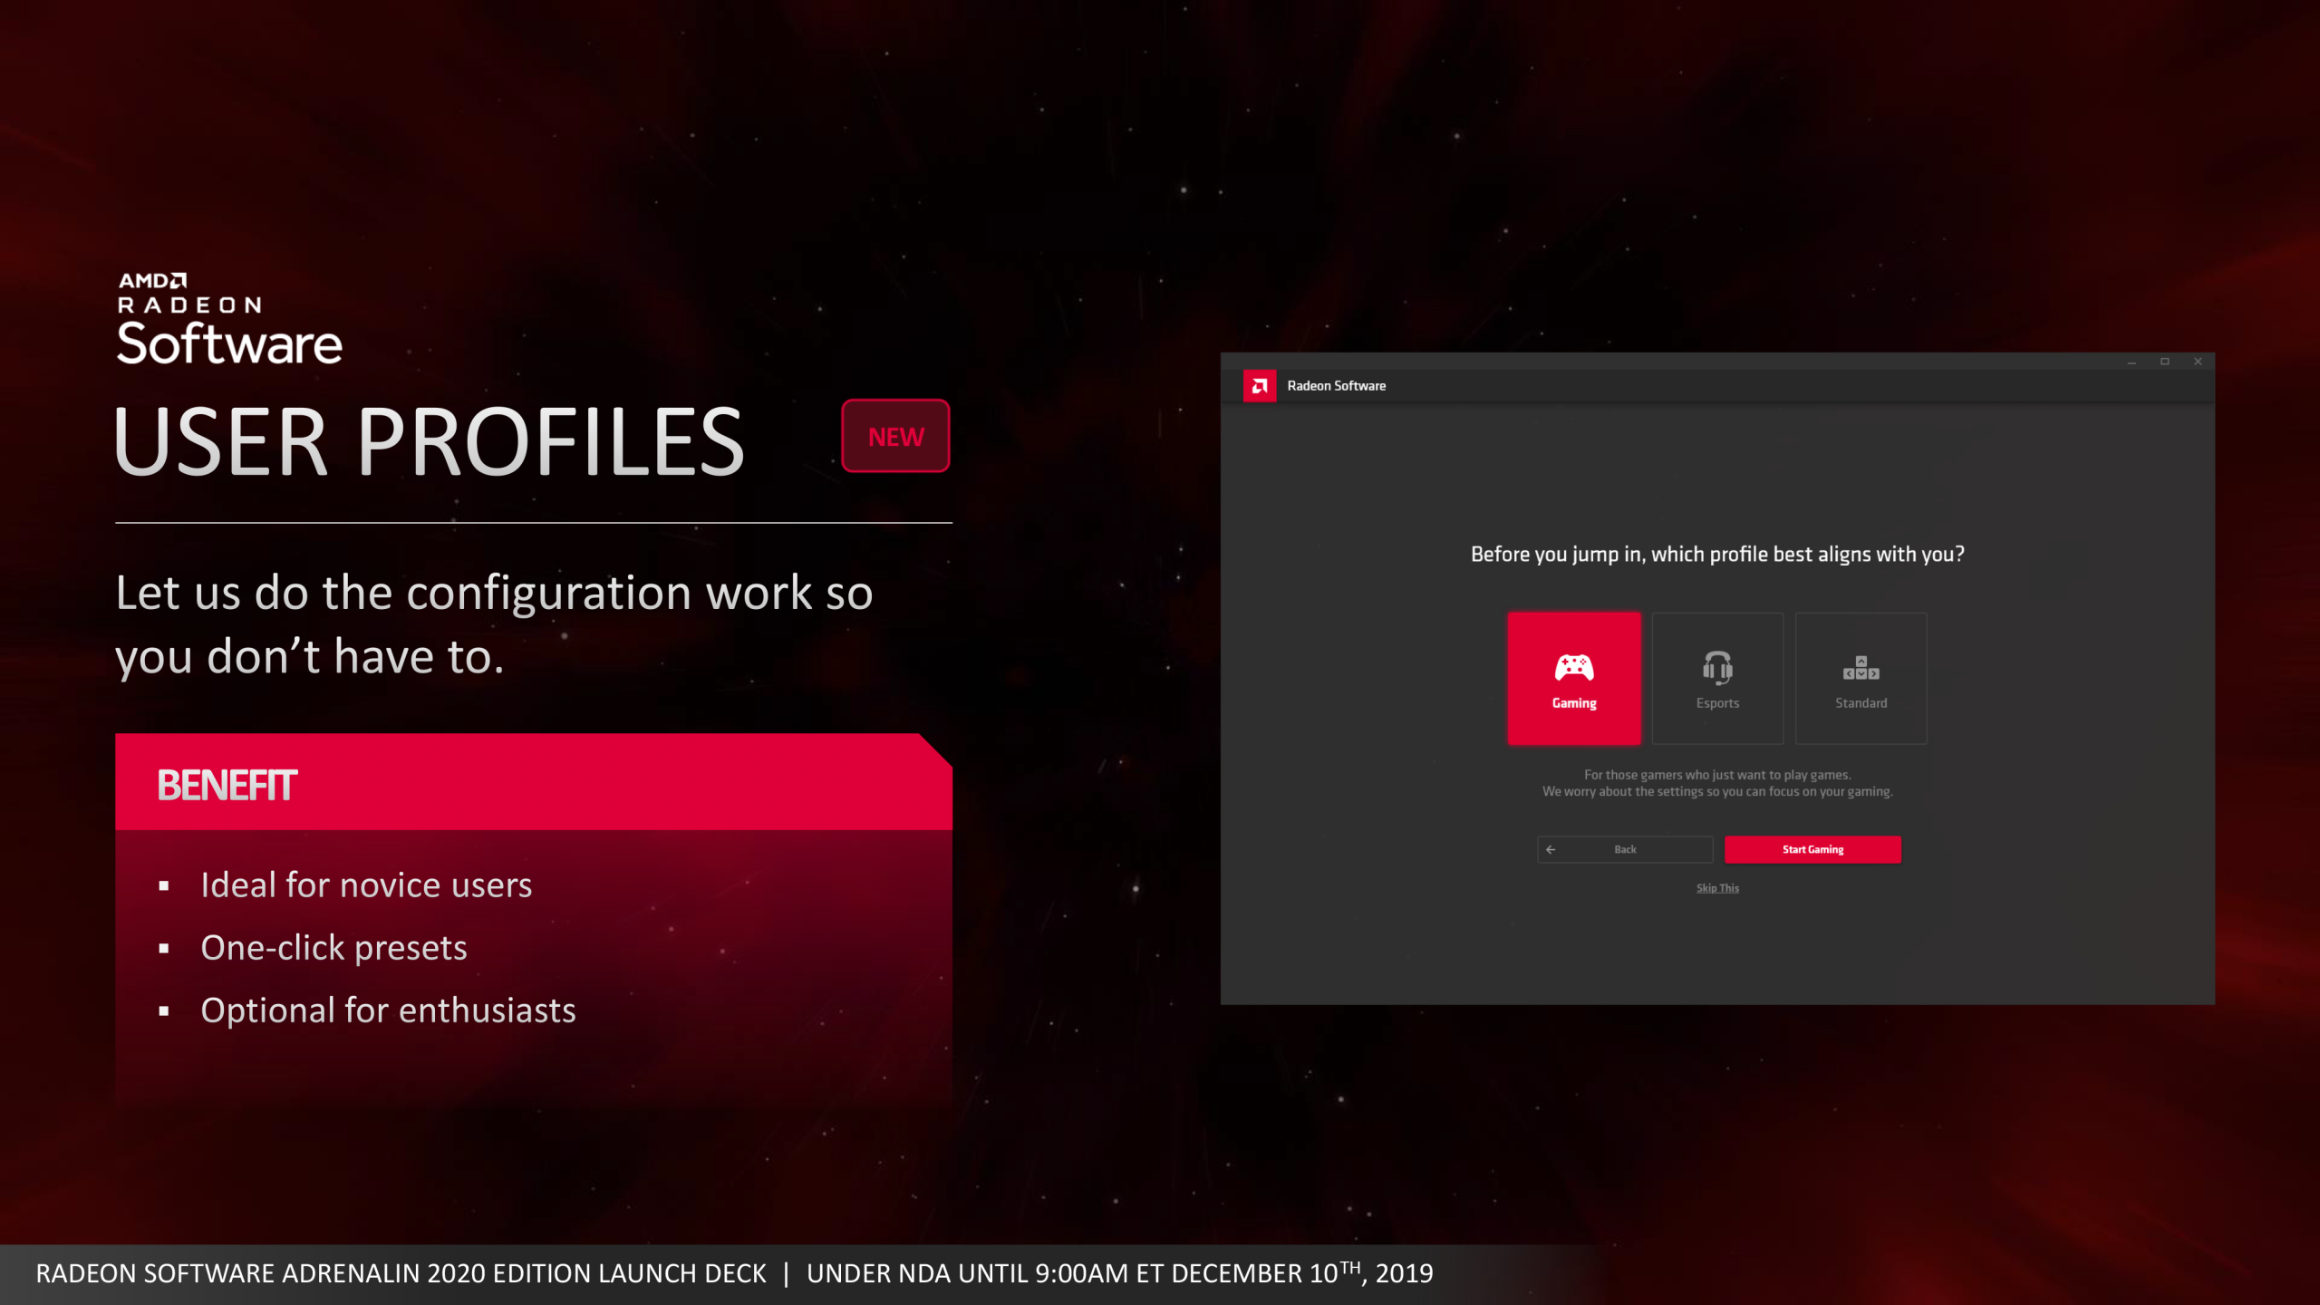Click the AMD Radeon Software logo on the slide
2320x1305 pixels.
click(x=228, y=316)
